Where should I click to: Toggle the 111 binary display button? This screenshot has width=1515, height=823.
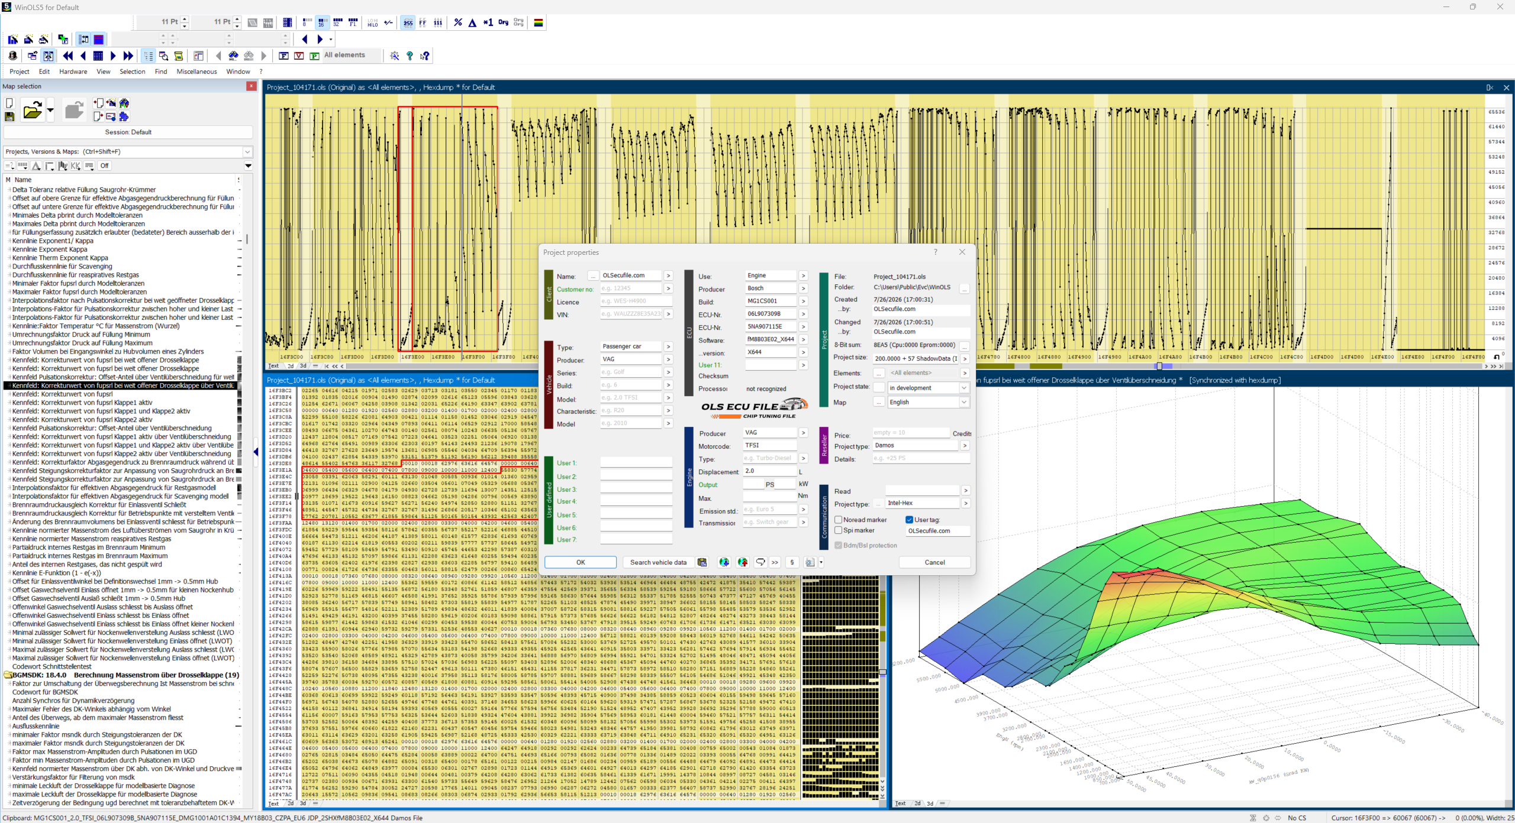(x=438, y=22)
